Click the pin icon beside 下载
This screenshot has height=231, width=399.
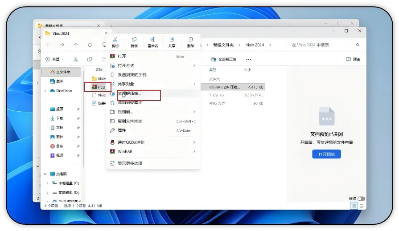tap(78, 118)
